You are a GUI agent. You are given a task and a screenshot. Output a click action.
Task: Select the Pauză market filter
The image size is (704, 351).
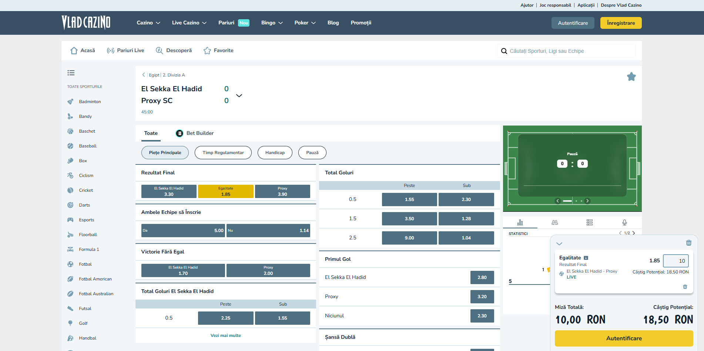312,153
